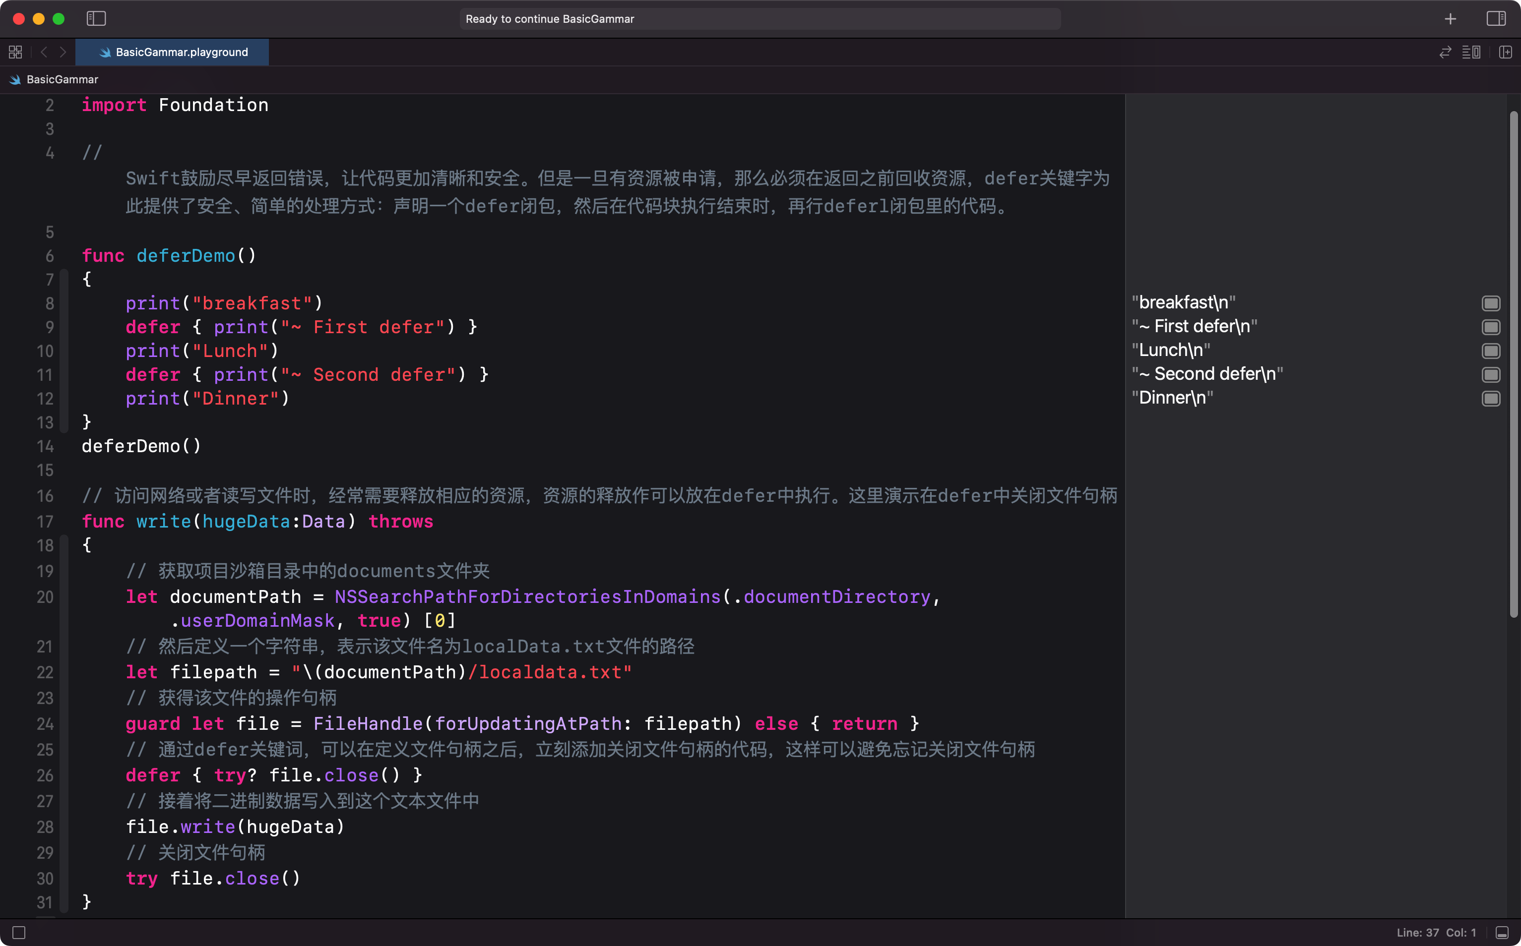Click the editor vertical scrollbar
Screen dimensions: 1521x946
[x=1514, y=364]
